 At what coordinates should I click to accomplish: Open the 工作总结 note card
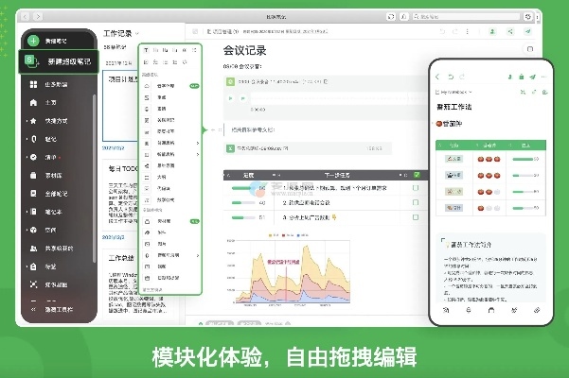[x=138, y=284]
